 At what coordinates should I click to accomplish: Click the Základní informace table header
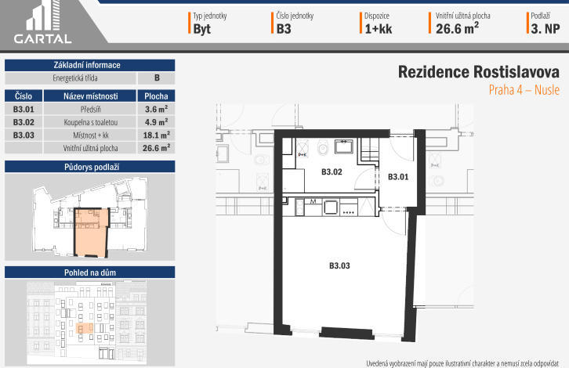pos(91,65)
